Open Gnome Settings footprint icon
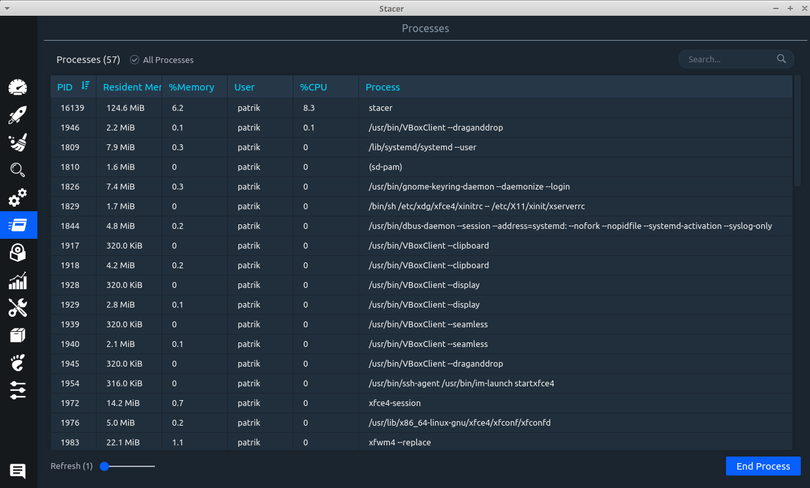 18,363
